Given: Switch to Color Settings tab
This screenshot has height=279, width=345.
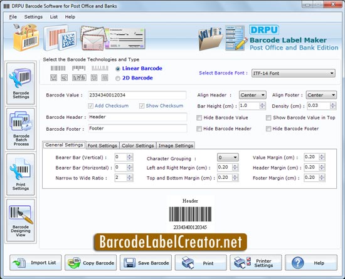Looking at the screenshot, I should [138, 146].
